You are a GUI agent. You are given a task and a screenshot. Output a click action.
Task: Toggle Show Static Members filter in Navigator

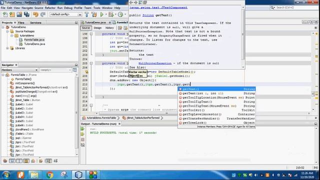point(19,161)
